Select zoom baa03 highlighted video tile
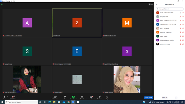 click(x=77, y=23)
